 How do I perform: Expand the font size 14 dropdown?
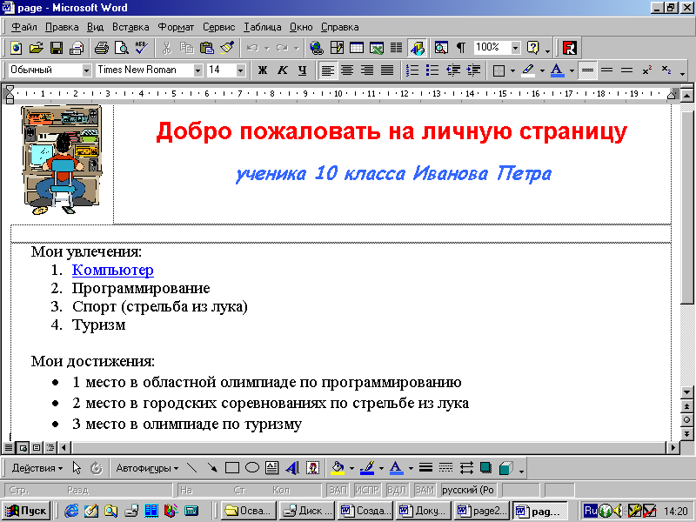tap(240, 70)
